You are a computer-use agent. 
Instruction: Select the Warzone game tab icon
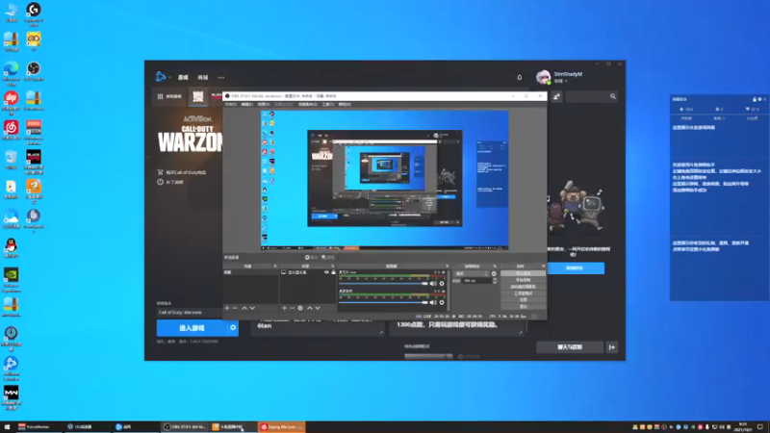[x=198, y=96]
